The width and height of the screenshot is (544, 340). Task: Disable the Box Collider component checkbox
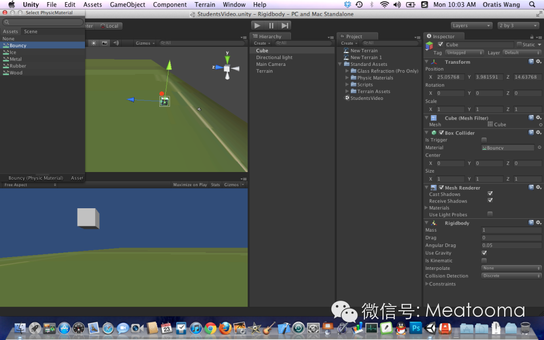click(x=441, y=132)
